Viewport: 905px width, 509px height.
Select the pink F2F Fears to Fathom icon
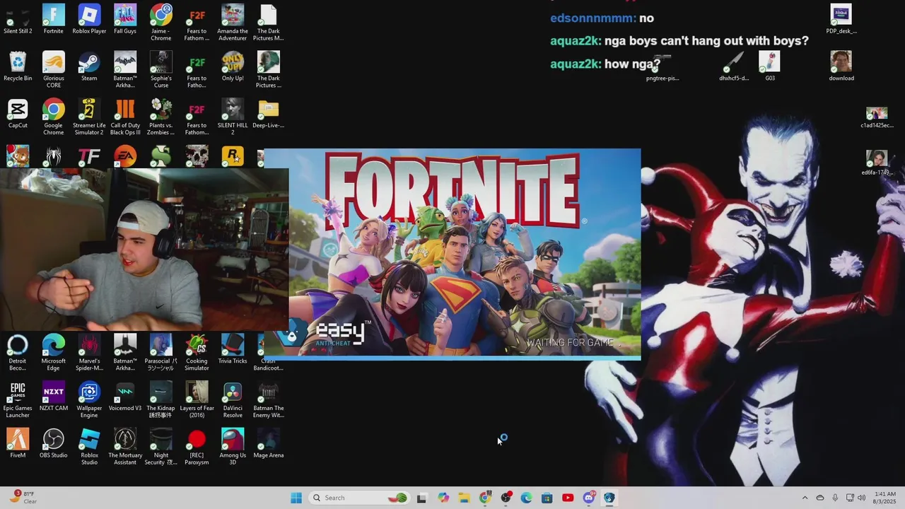[197, 117]
